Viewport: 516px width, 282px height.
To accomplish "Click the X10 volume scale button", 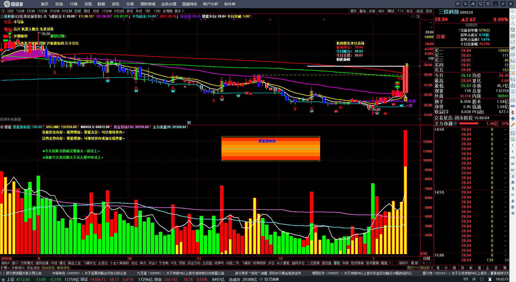I will pyautogui.click(x=424, y=254).
